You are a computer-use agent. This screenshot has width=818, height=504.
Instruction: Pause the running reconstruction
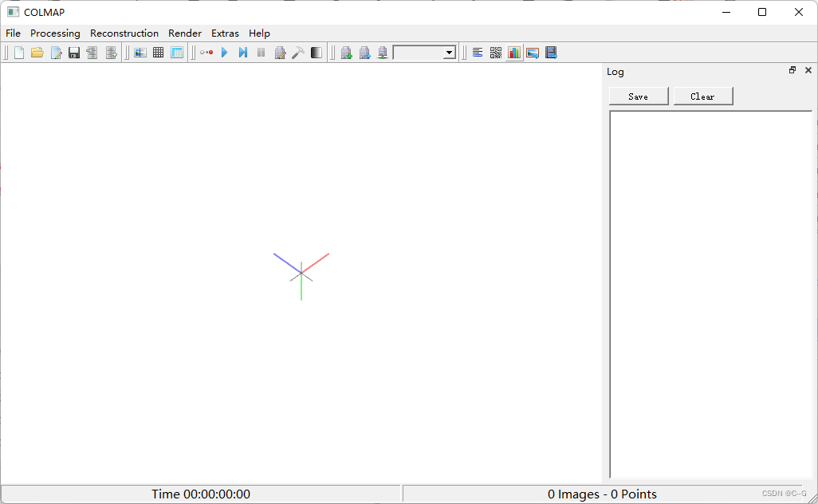coord(262,52)
